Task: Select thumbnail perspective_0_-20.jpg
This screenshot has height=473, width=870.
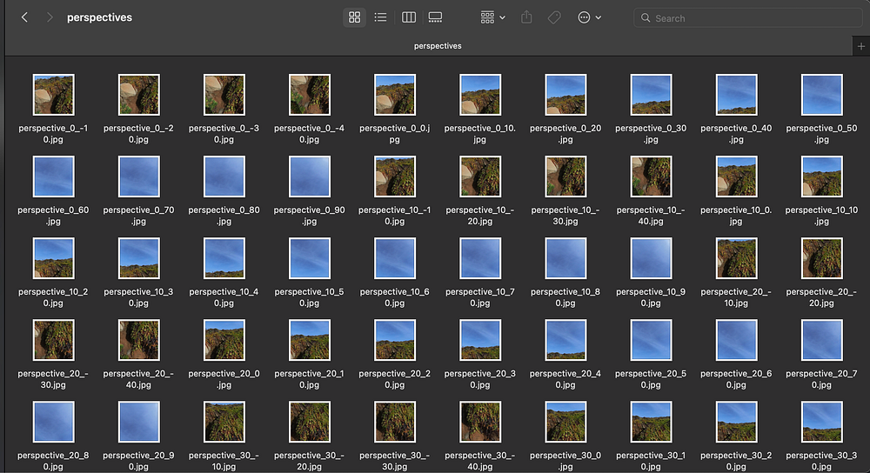Action: [x=138, y=95]
